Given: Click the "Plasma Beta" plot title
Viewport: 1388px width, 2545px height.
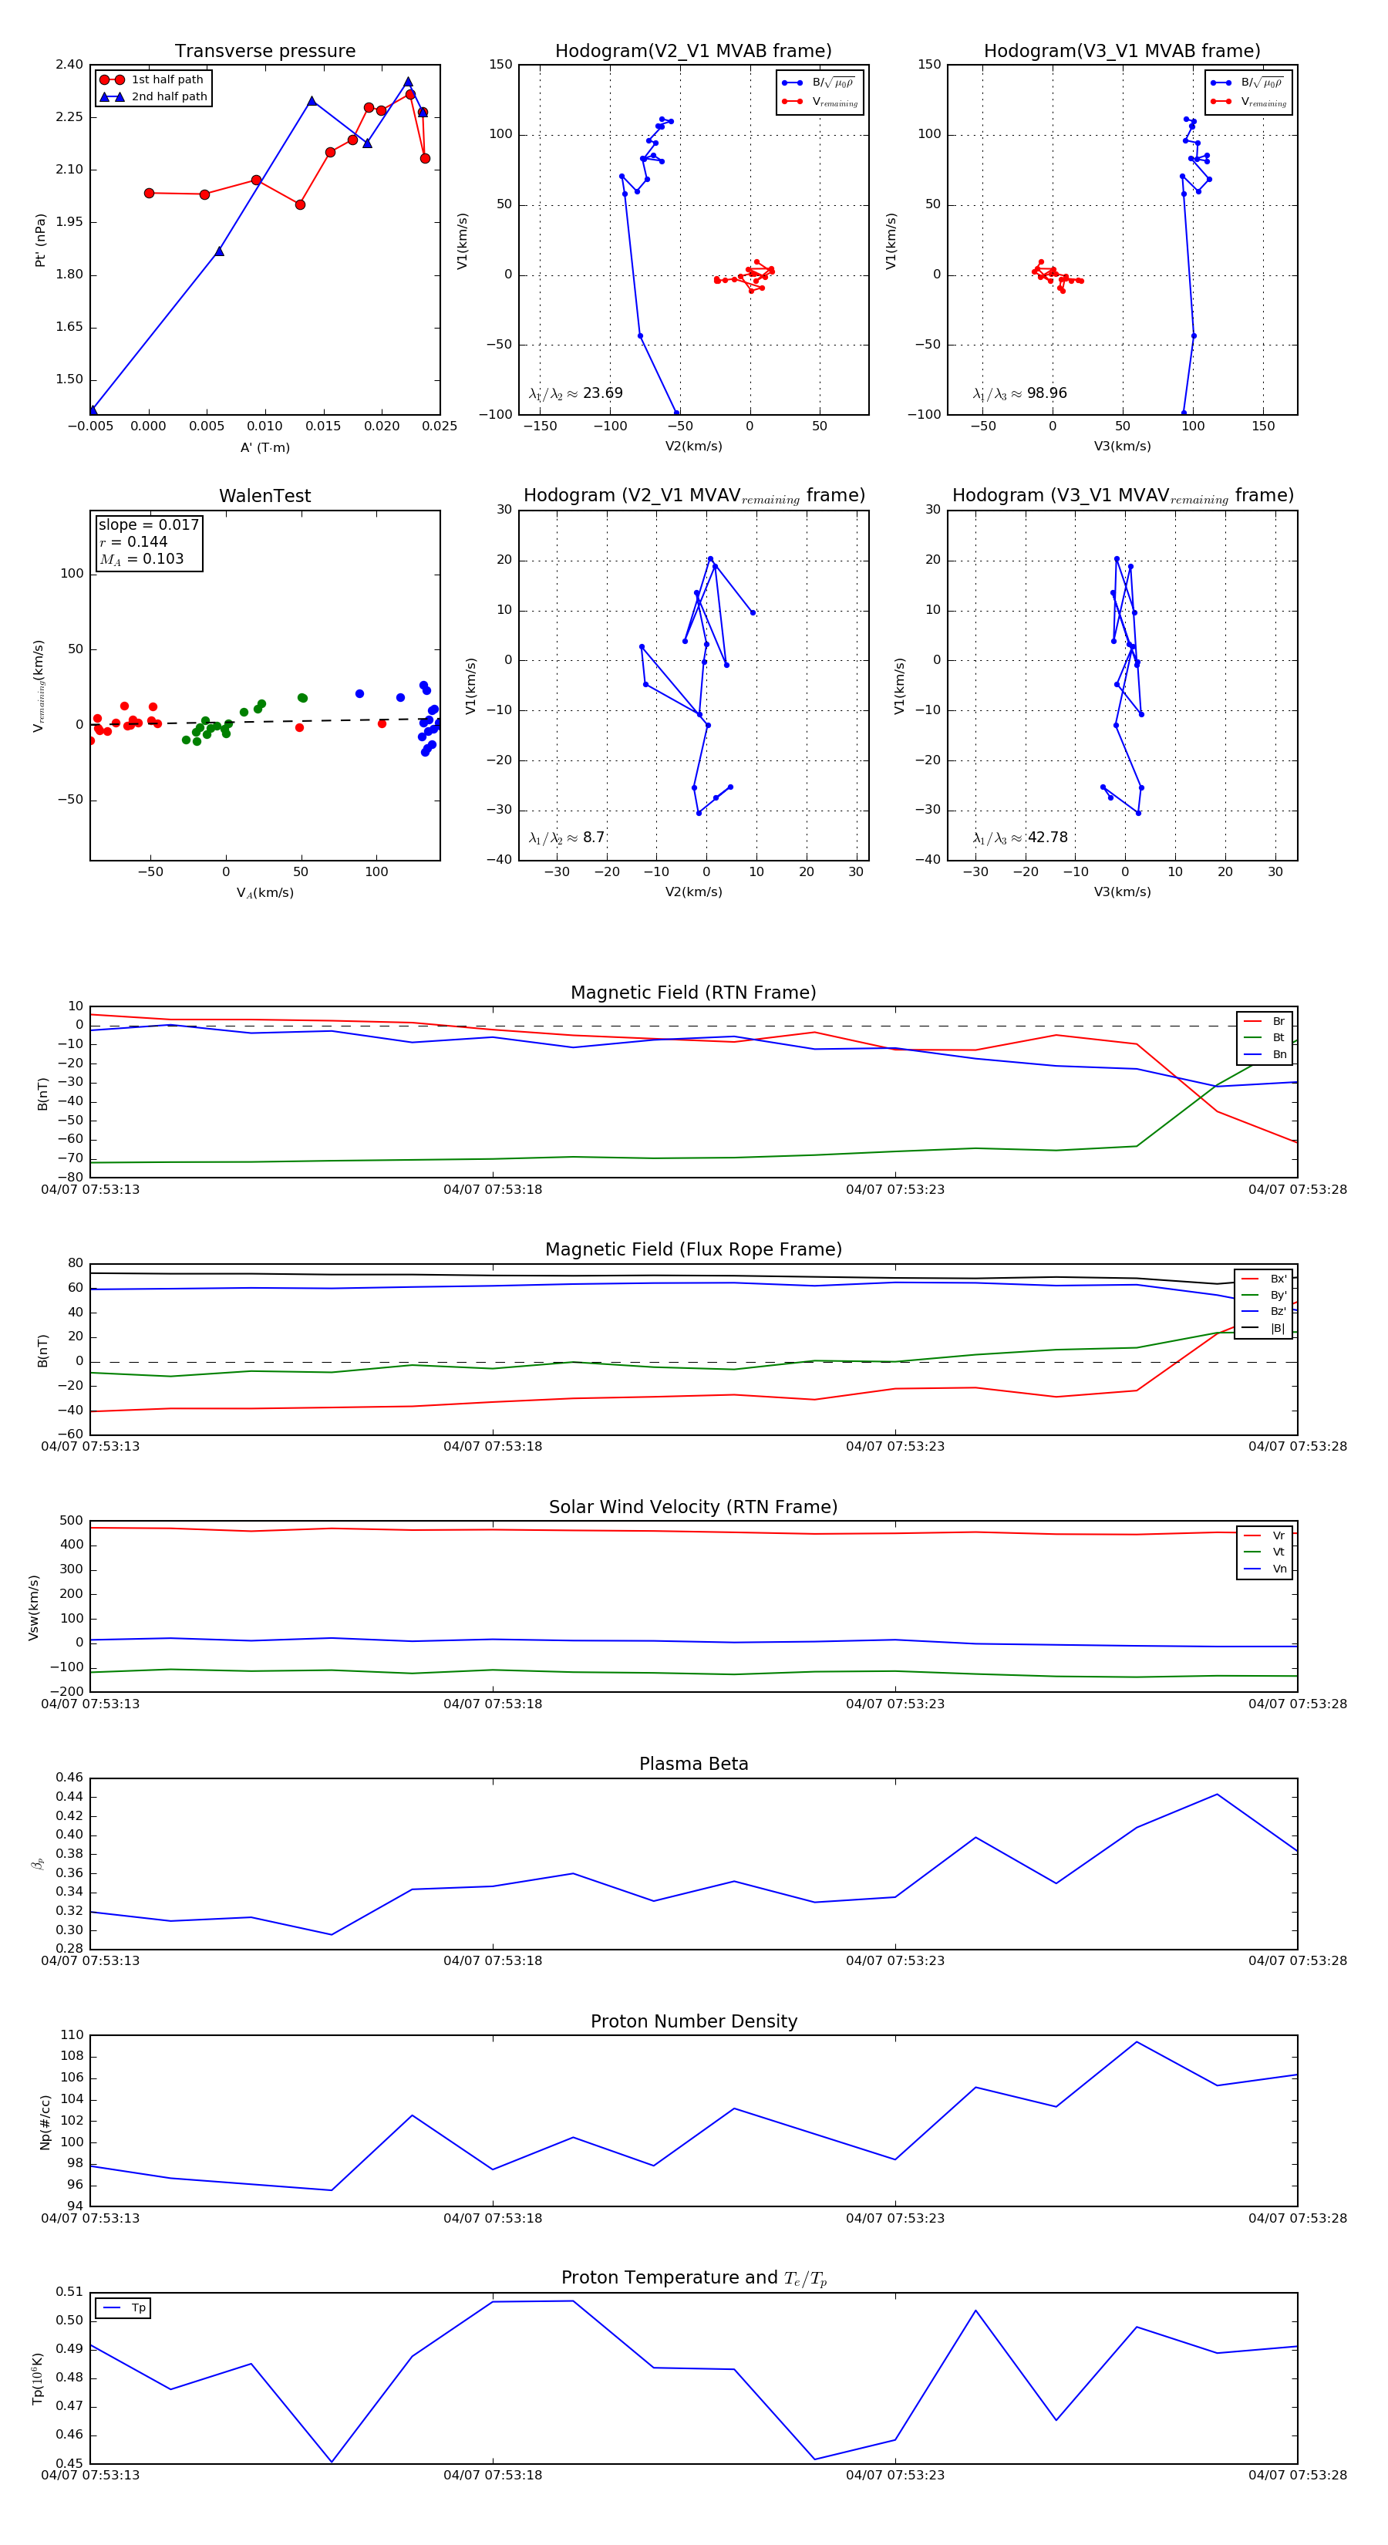Looking at the screenshot, I should [693, 1765].
